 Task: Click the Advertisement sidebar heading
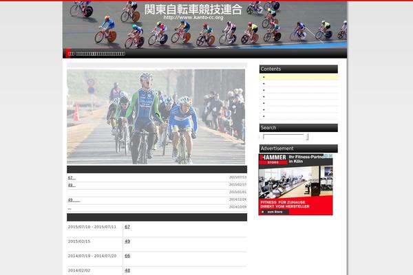point(299,148)
